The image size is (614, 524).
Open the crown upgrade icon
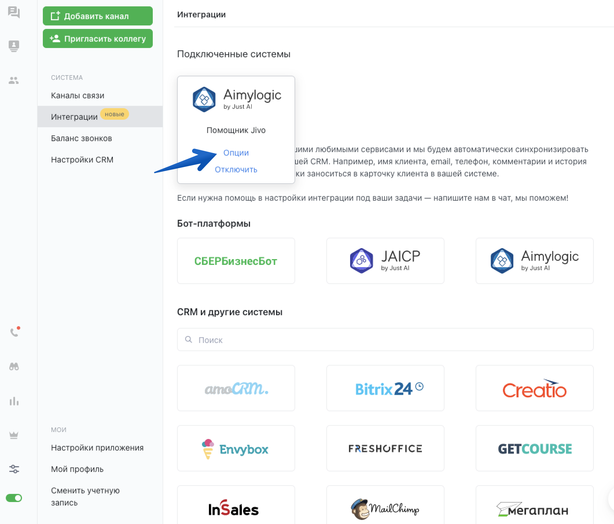click(x=14, y=435)
